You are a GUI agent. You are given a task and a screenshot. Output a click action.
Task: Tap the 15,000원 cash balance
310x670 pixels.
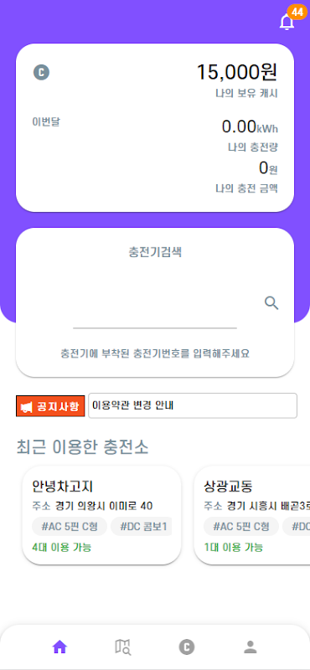(x=237, y=72)
